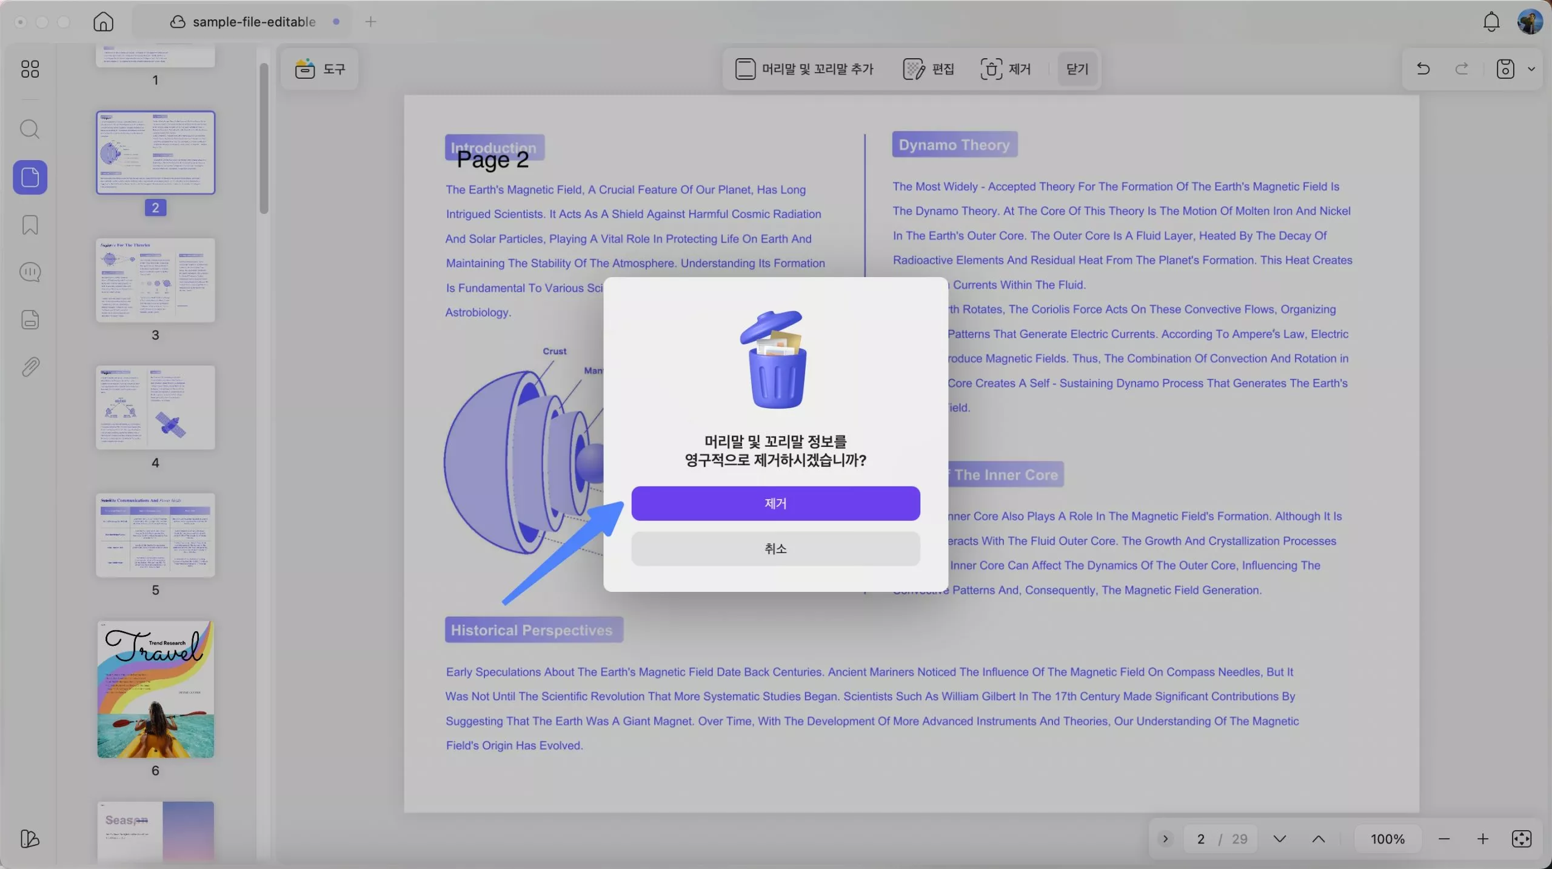Click the page 2 number badge
1552x869 pixels.
point(155,208)
